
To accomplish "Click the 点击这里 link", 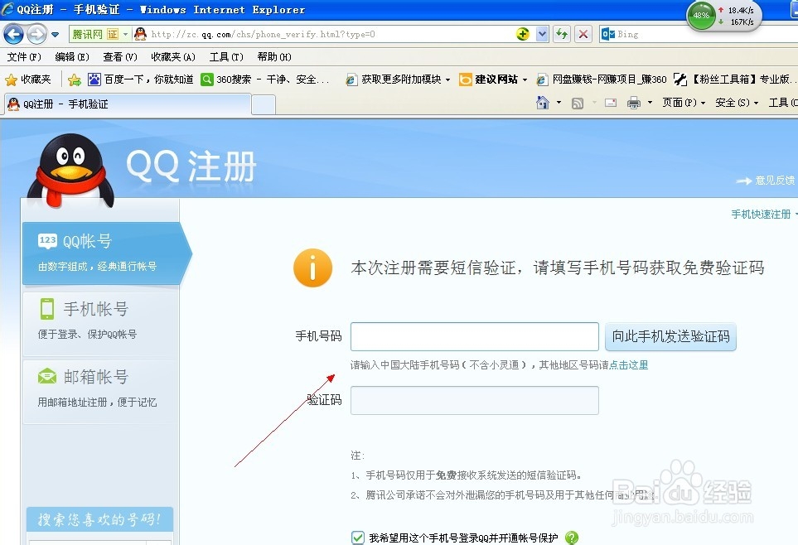I will click(628, 365).
